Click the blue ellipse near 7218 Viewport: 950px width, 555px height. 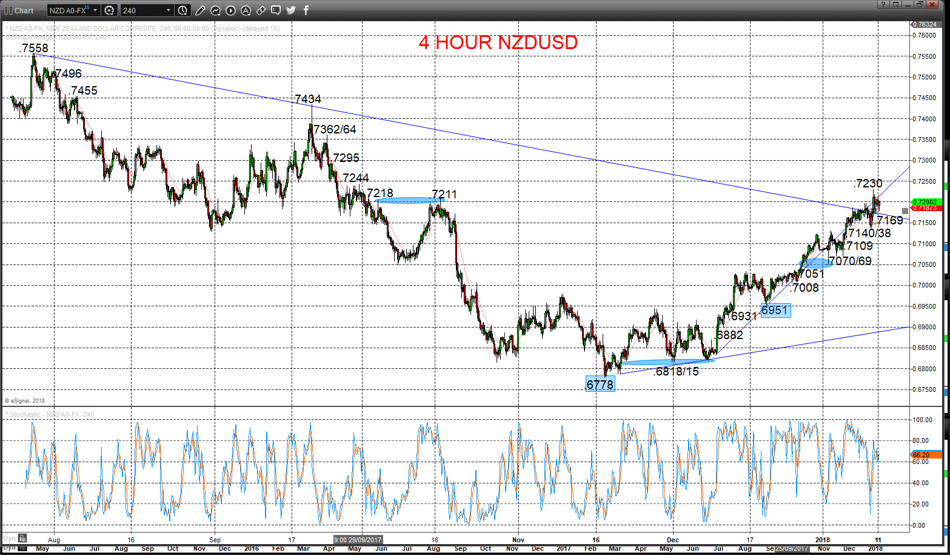coord(409,200)
